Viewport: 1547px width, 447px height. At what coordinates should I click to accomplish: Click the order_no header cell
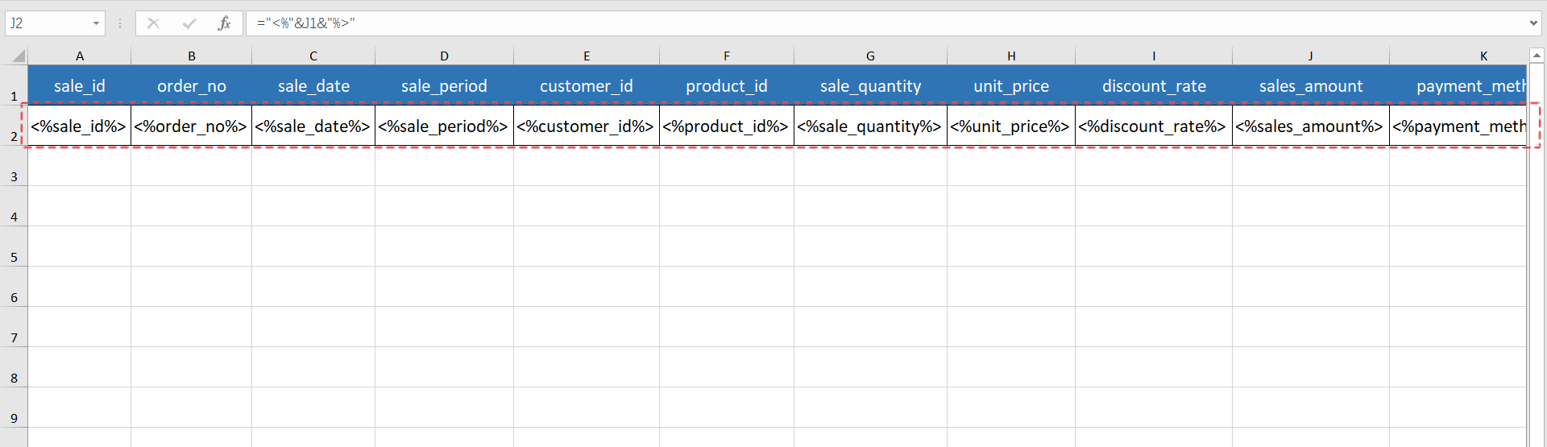[192, 85]
